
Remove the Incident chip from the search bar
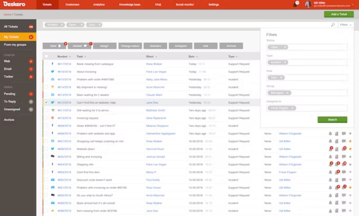[62, 25]
